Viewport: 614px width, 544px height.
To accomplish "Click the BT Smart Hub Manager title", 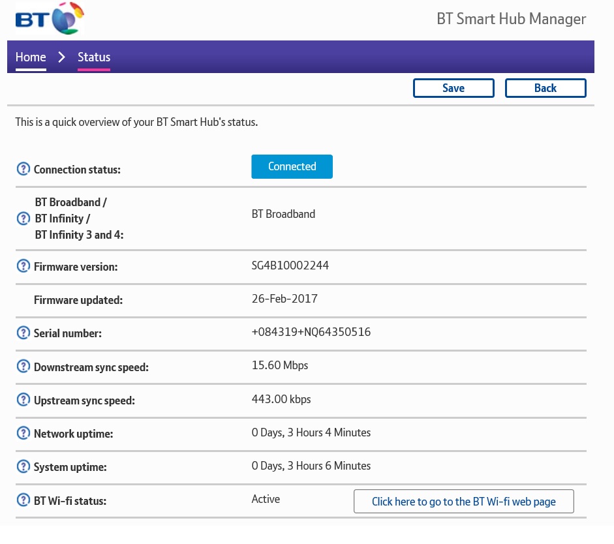I will (x=511, y=19).
